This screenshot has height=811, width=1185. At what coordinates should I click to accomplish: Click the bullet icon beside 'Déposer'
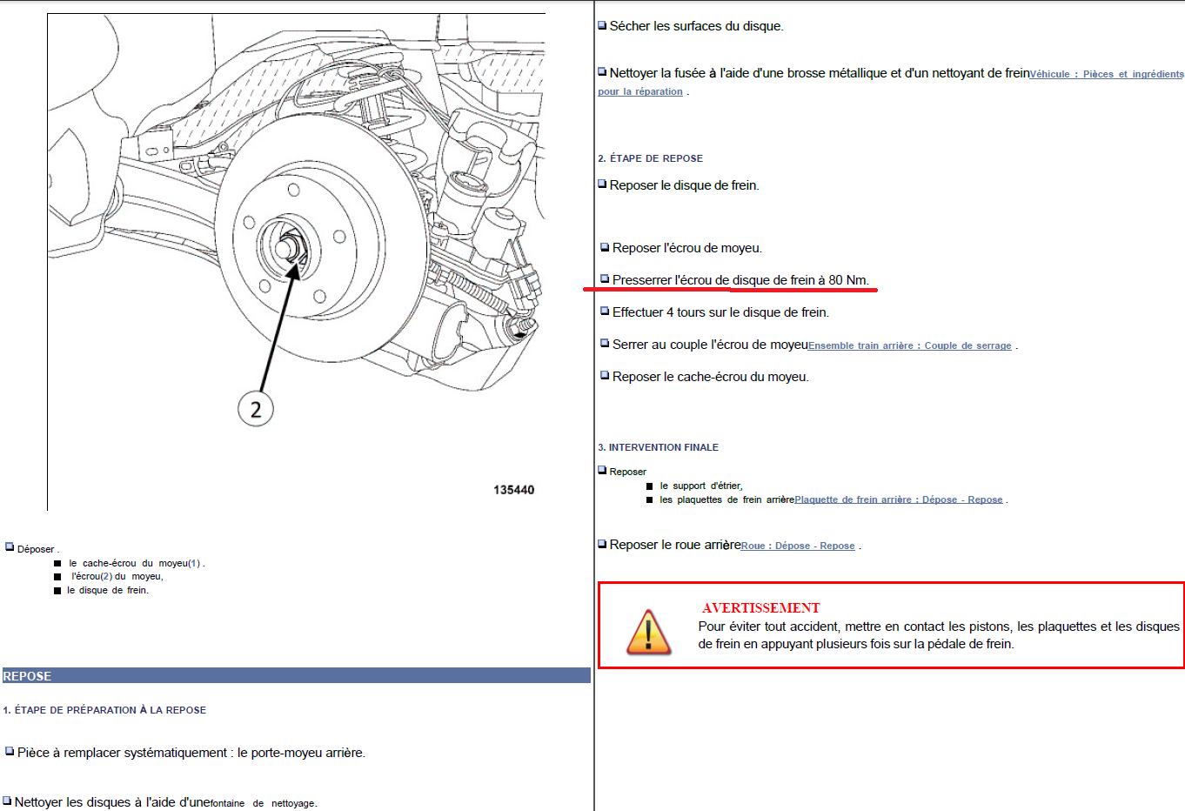click(x=10, y=547)
